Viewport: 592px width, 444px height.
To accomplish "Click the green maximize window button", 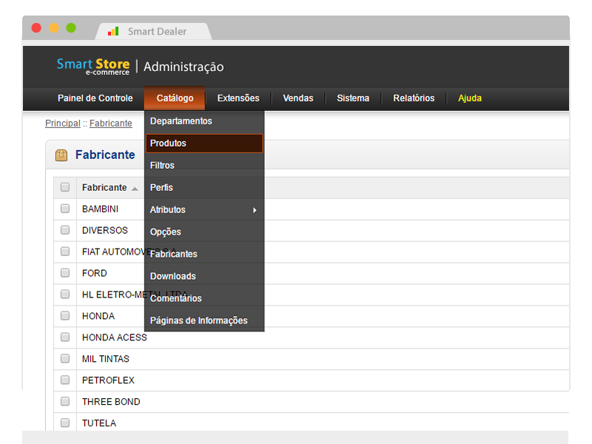I will click(x=71, y=28).
